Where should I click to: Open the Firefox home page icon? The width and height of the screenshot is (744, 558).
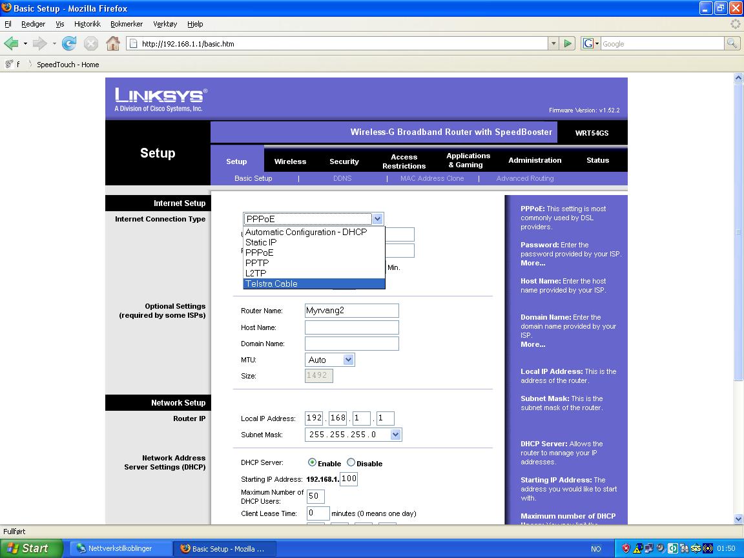coord(113,44)
